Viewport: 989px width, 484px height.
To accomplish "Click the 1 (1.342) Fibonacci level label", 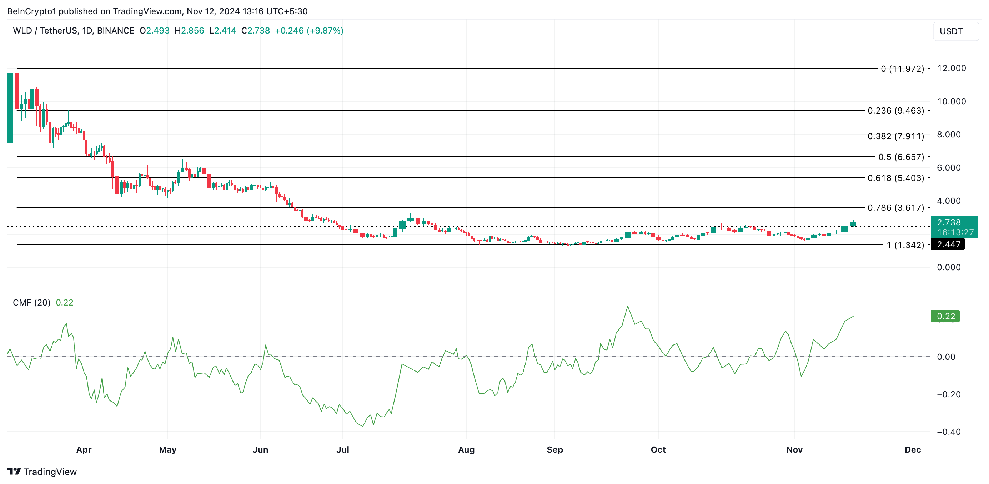I will [x=905, y=245].
